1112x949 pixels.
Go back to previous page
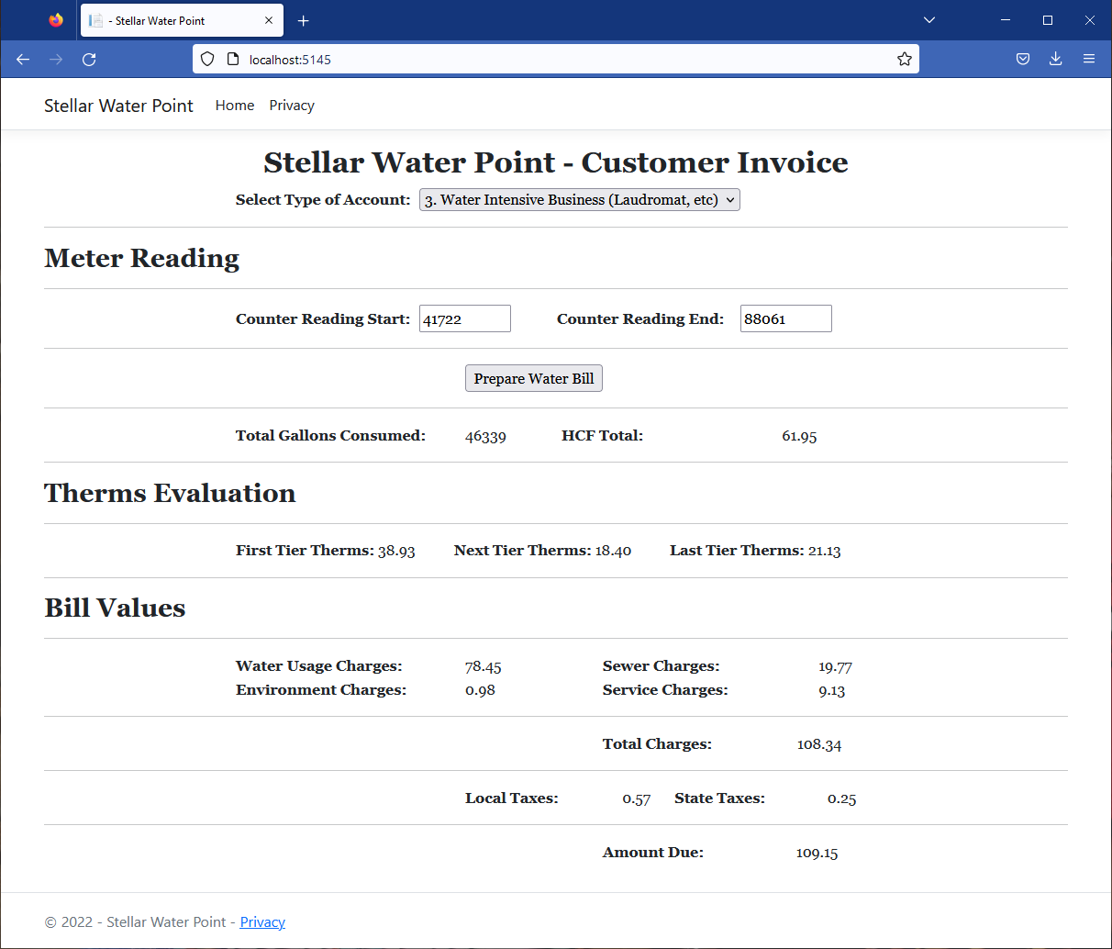click(x=23, y=59)
